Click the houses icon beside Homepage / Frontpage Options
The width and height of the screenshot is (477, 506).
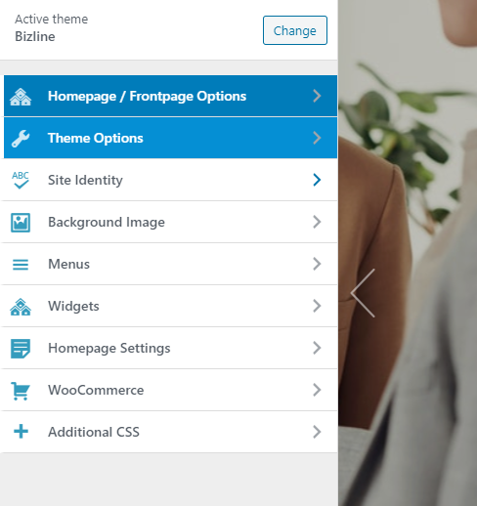coord(21,97)
